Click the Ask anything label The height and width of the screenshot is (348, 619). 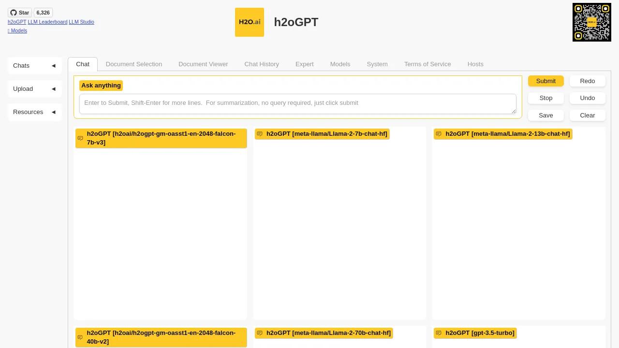(x=101, y=86)
